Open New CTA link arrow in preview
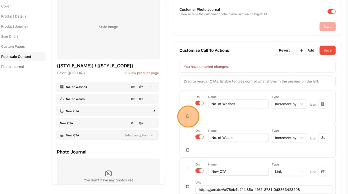348x194 pixels. (154, 111)
